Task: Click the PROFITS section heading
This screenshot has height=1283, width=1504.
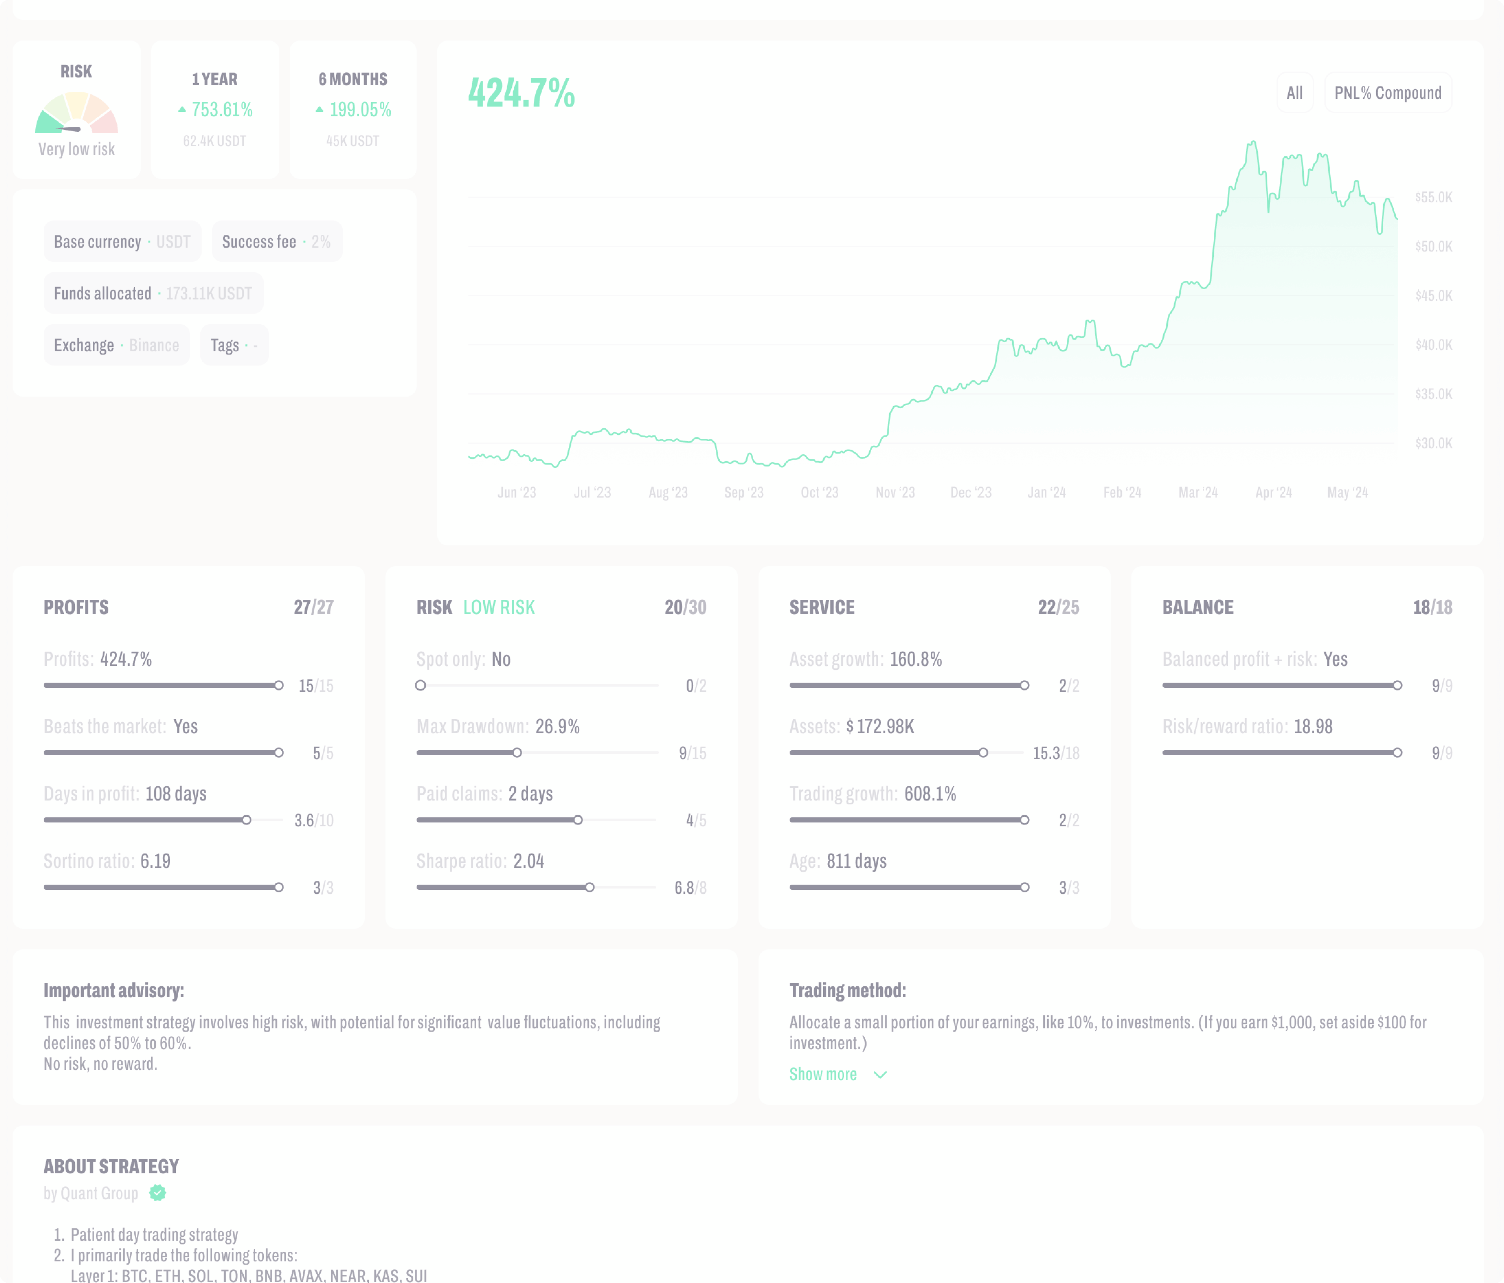Action: 76,607
